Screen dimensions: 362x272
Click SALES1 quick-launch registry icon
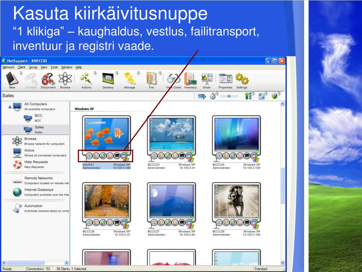(103, 156)
